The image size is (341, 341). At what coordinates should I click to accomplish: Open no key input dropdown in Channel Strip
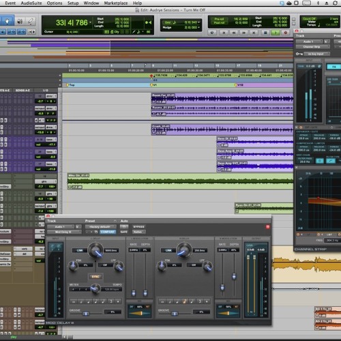(316, 54)
